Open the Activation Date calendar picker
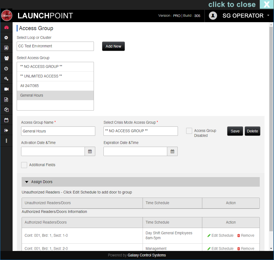Image resolution: width=274 pixels, height=260 pixels. click(90, 151)
